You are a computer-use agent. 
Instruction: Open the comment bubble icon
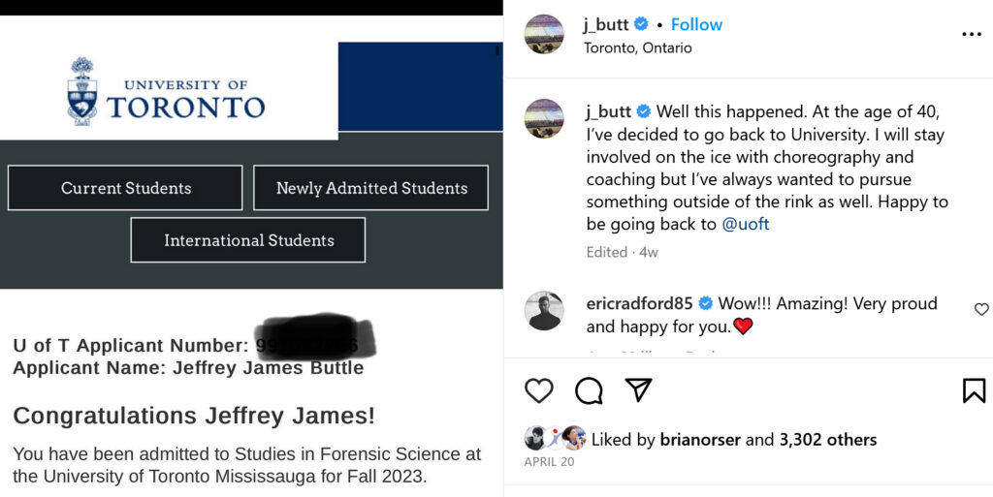tap(589, 390)
